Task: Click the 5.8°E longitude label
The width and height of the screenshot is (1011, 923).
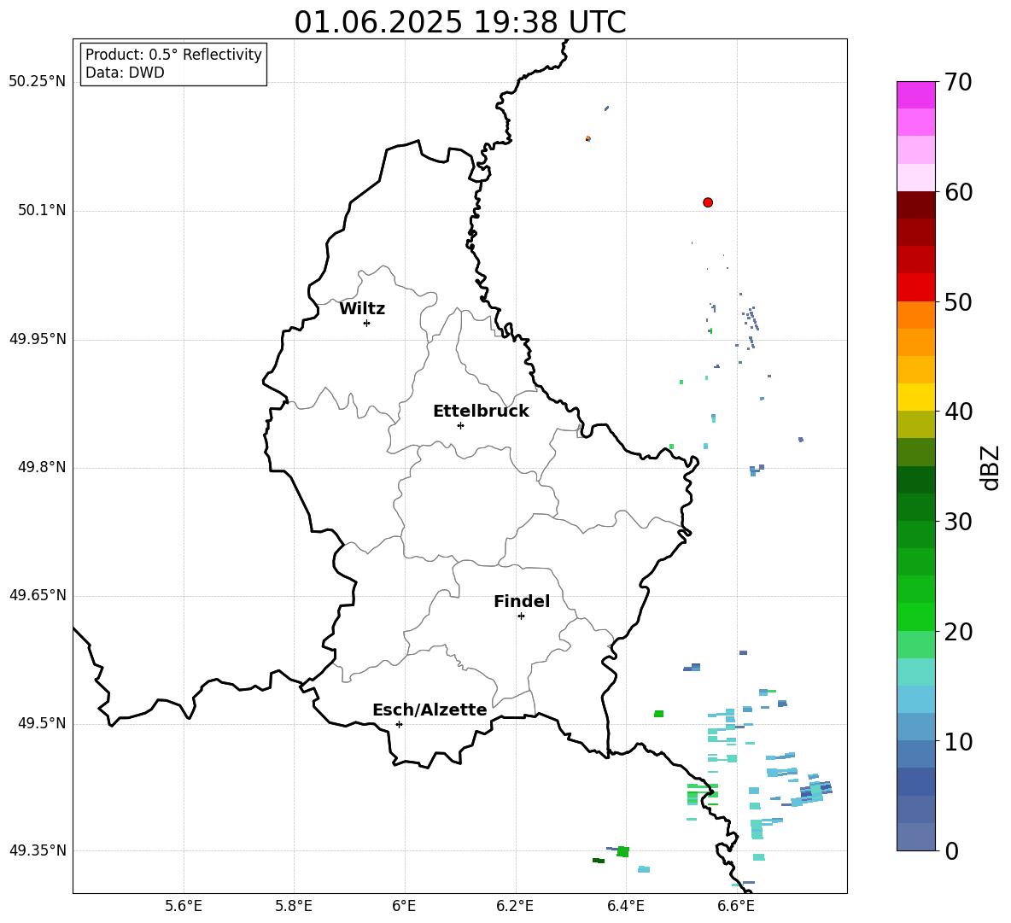Action: 294,906
